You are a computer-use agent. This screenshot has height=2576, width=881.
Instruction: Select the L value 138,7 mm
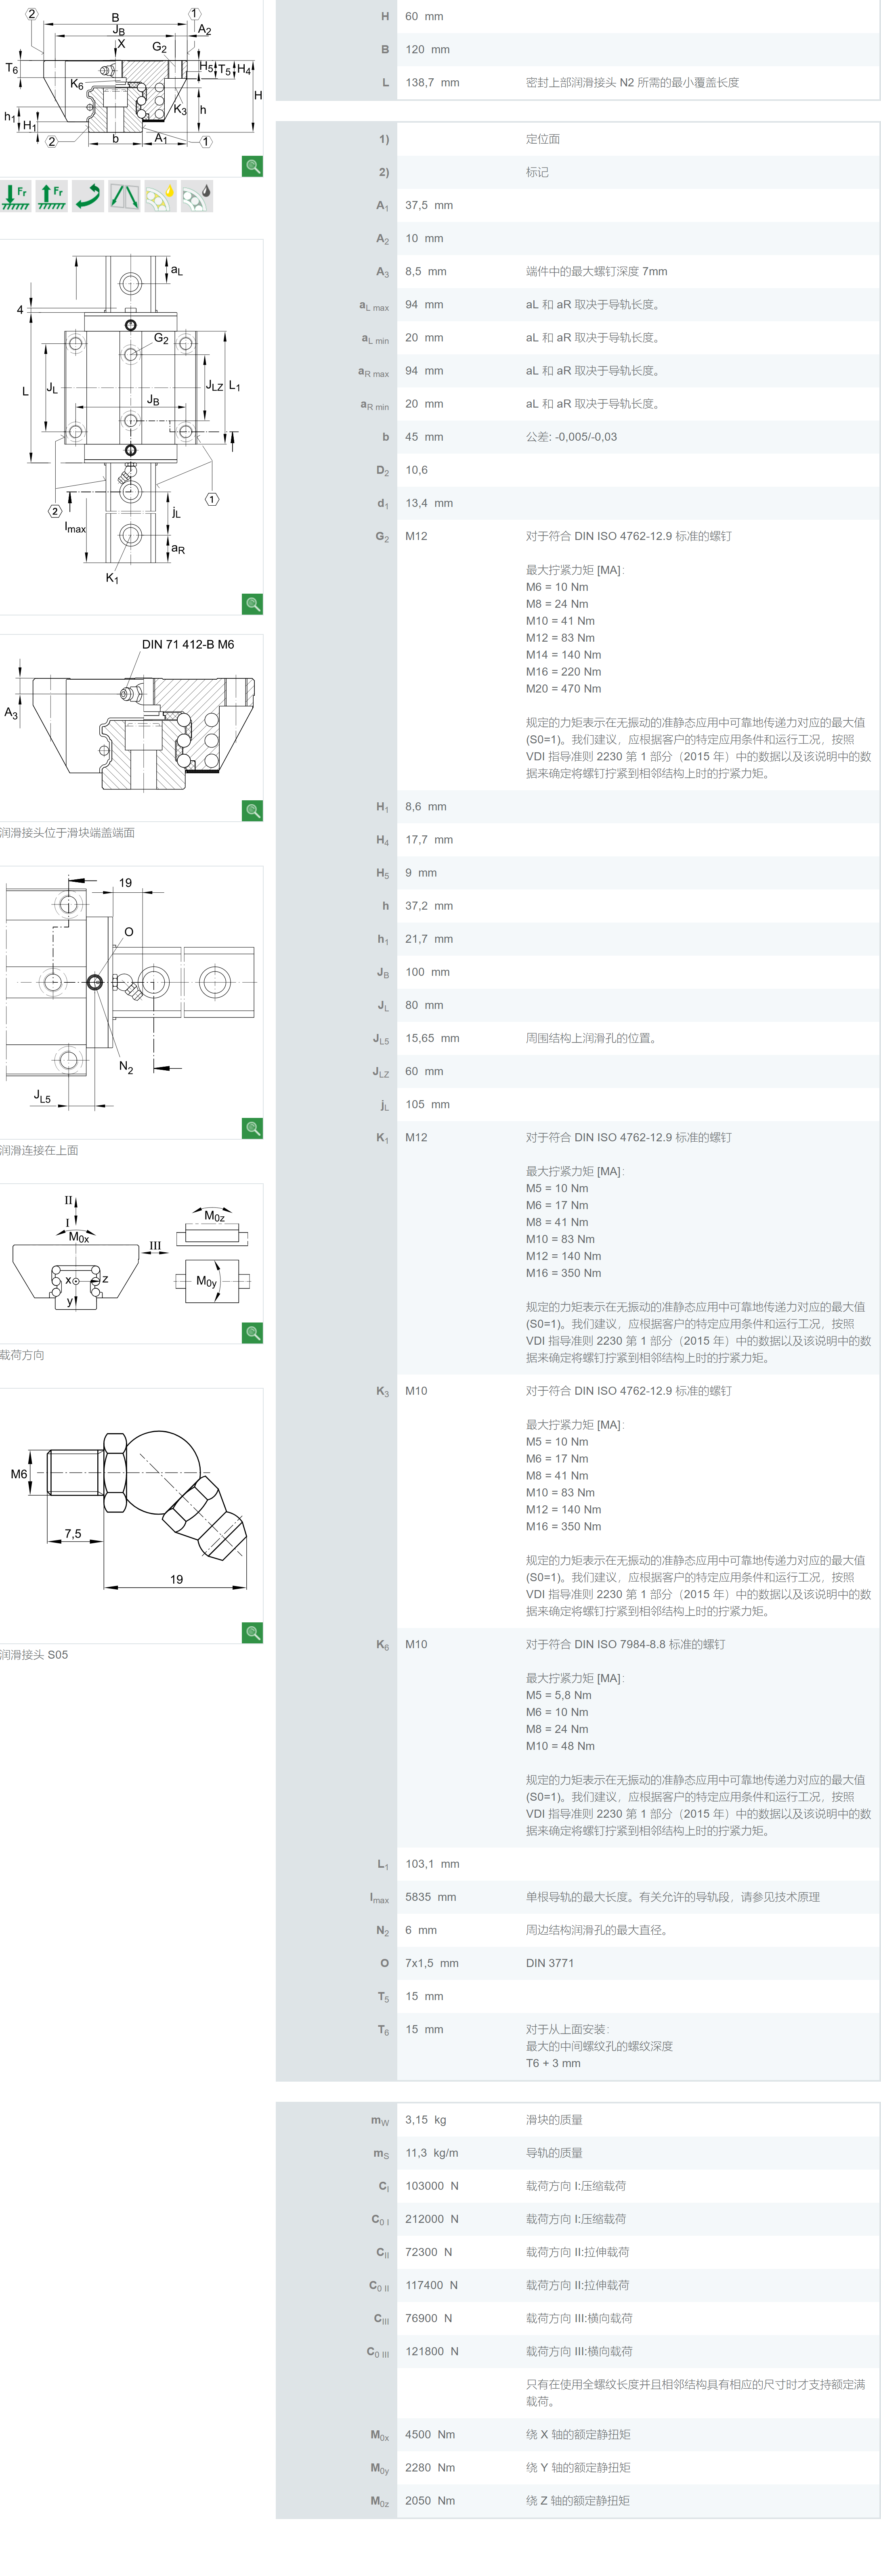tap(432, 83)
